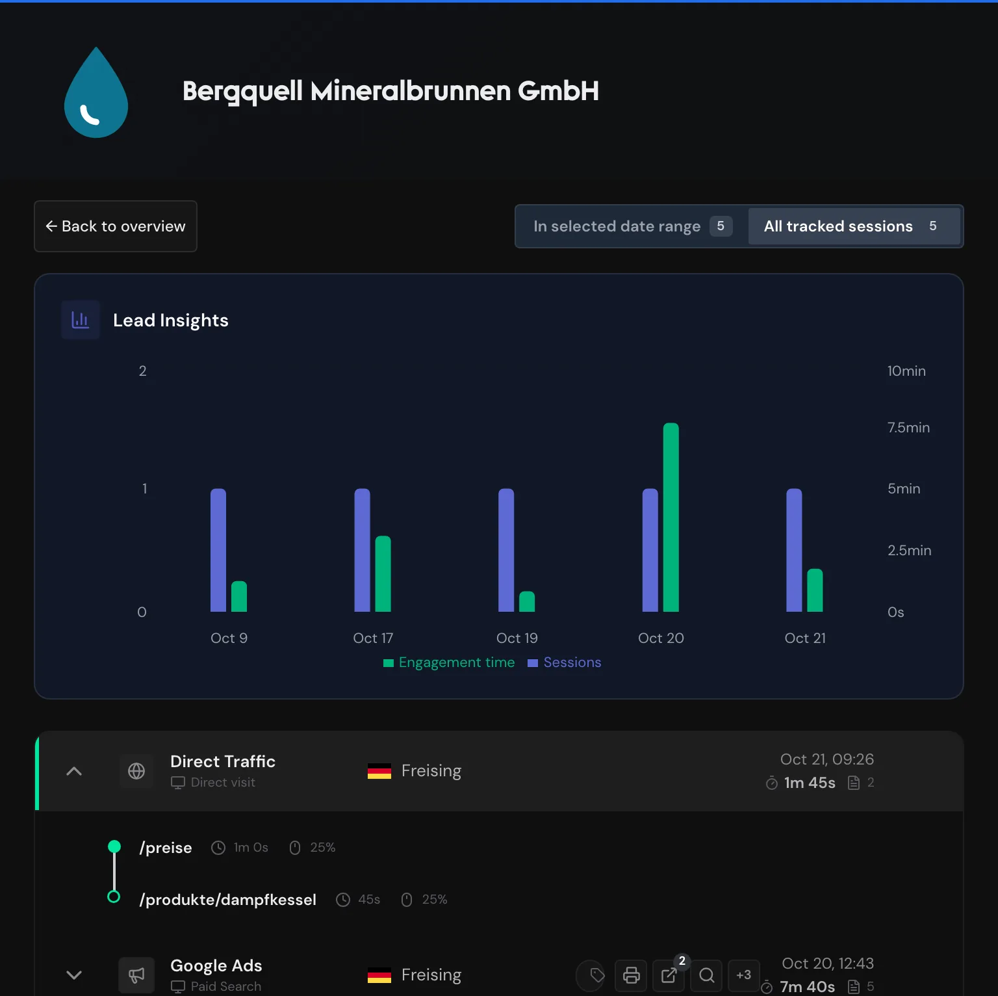Screen dimensions: 998x996
Task: Collapse the Direct Traffic session
Action: click(74, 771)
